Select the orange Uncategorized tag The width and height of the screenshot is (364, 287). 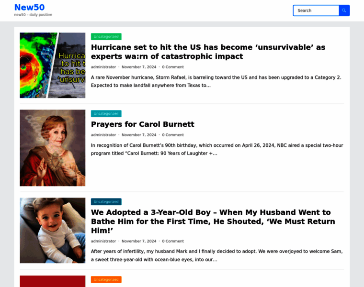tap(106, 279)
